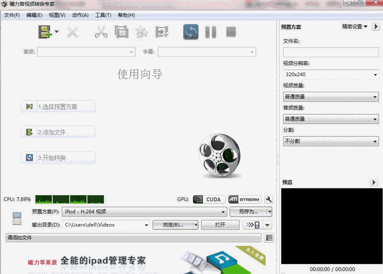Select the scissors clip tool icon

coord(100,31)
